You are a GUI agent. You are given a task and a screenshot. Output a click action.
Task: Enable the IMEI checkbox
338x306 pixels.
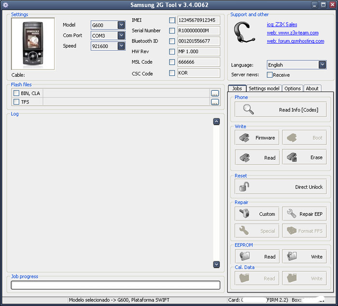[x=172, y=20]
